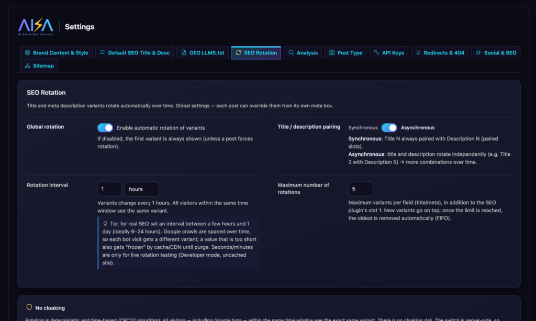
Task: Click the Brand Context & Style target icon
Action: [x=27, y=53]
